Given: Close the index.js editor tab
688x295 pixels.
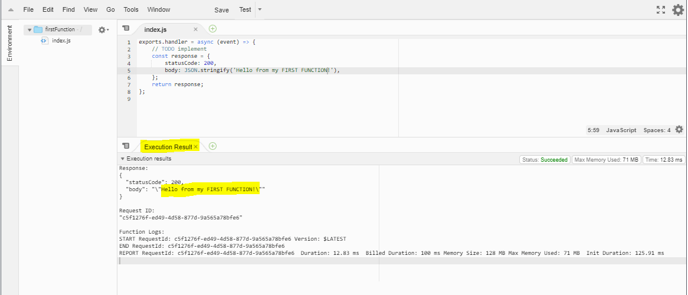Looking at the screenshot, I should [196, 29].
